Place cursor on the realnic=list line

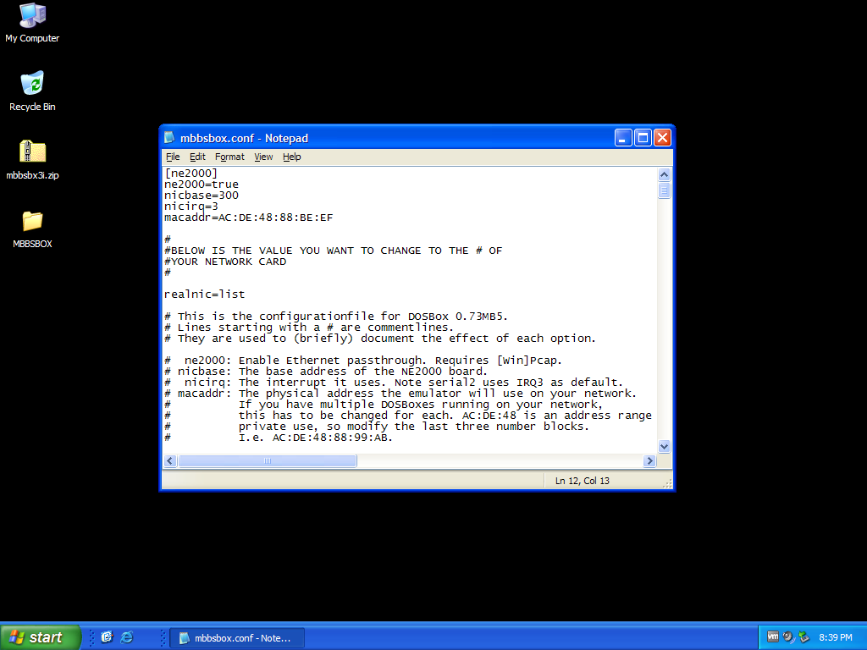[246, 295]
